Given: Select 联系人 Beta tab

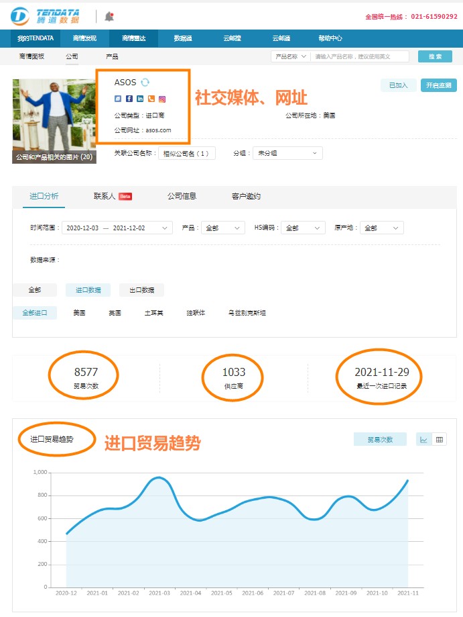Looking at the screenshot, I should click(113, 196).
